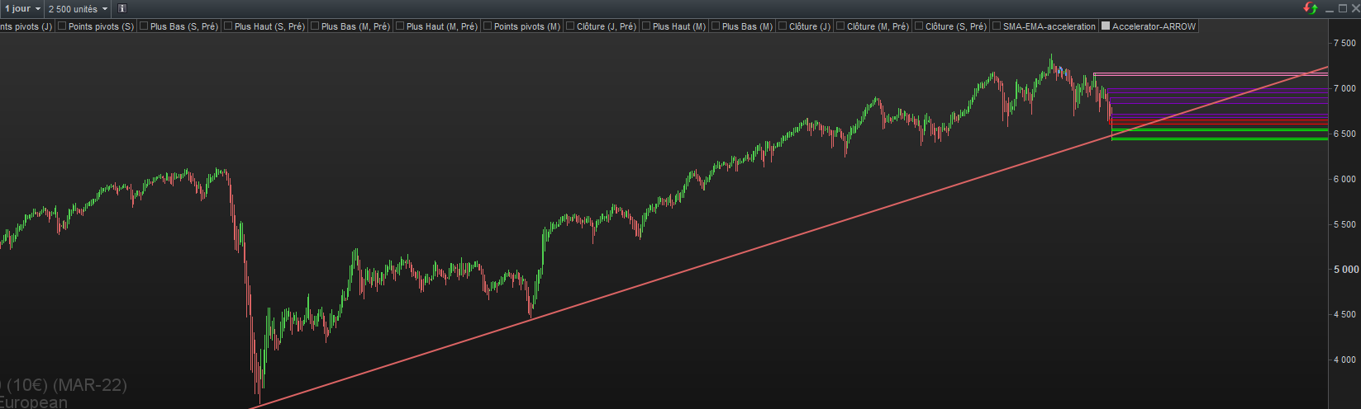The height and width of the screenshot is (409, 1361).
Task: Open the '2 500 unités' history dropdown
Action: [78, 8]
